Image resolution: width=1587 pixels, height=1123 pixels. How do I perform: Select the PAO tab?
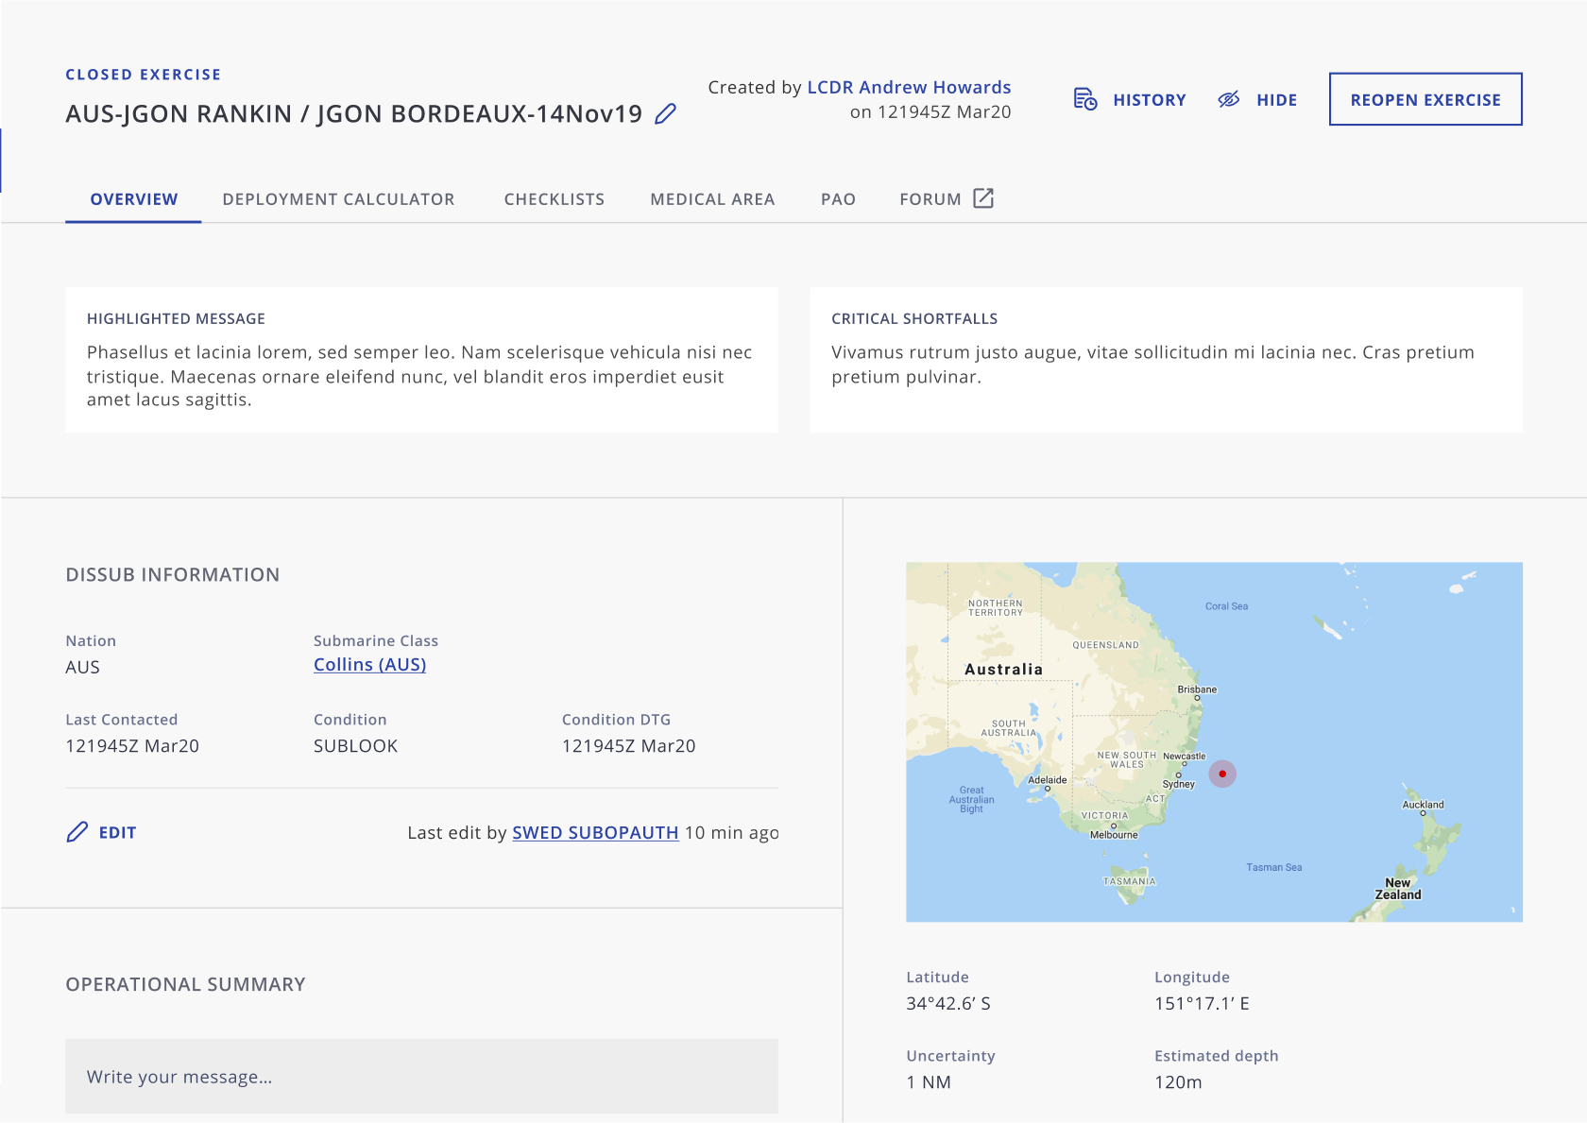click(x=838, y=199)
